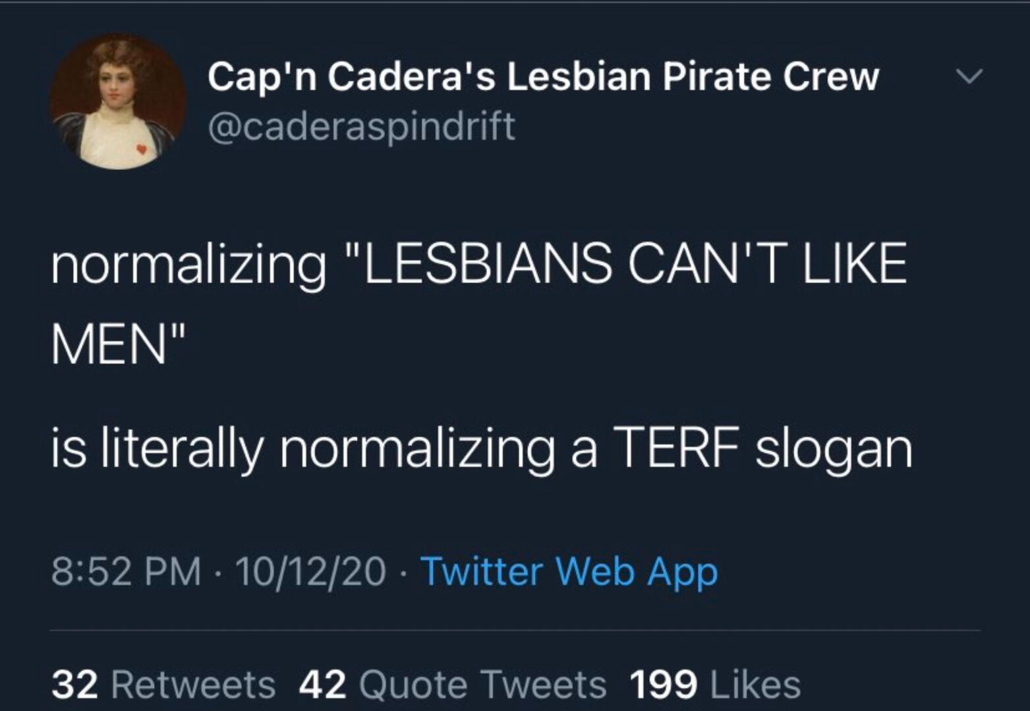
Task: Click the first word "normalizing" in tweet
Action: click(188, 265)
